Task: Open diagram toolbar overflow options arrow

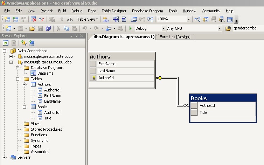Action: pos(236,21)
